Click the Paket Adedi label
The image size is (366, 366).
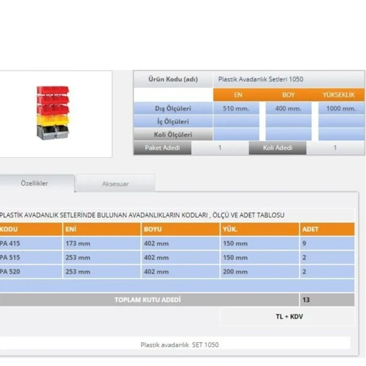click(162, 148)
